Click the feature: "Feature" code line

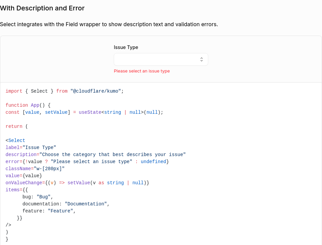point(49,211)
